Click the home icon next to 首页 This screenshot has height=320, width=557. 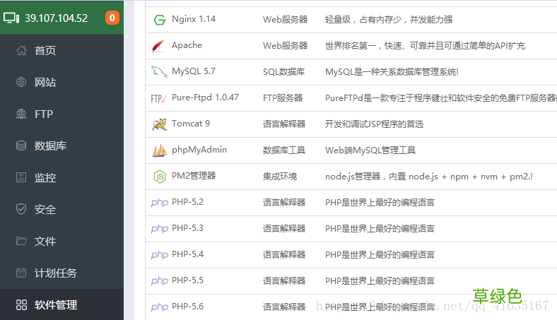click(x=21, y=50)
